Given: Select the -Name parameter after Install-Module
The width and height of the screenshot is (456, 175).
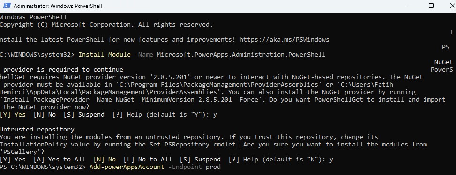Looking at the screenshot, I should tap(144, 55).
